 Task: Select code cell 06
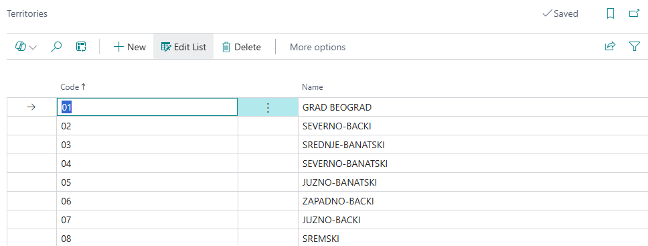(x=147, y=201)
